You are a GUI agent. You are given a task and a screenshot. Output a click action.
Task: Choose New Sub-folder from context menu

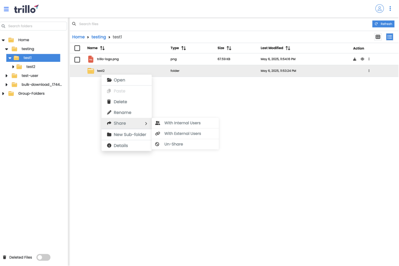tap(126, 134)
